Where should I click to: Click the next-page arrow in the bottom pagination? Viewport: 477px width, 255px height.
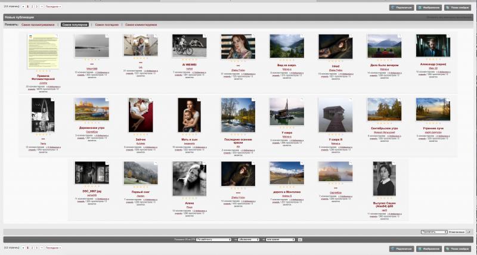pos(41,248)
